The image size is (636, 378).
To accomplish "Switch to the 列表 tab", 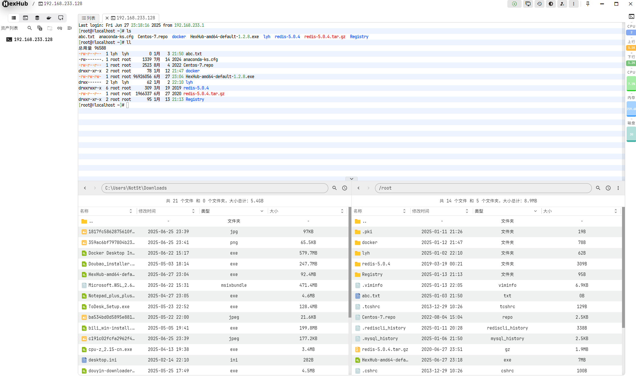I will tap(89, 18).
